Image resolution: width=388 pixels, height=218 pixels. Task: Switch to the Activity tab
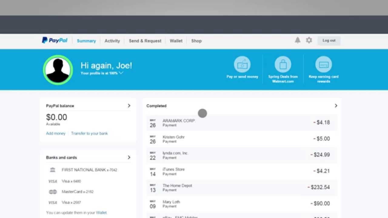[112, 41]
